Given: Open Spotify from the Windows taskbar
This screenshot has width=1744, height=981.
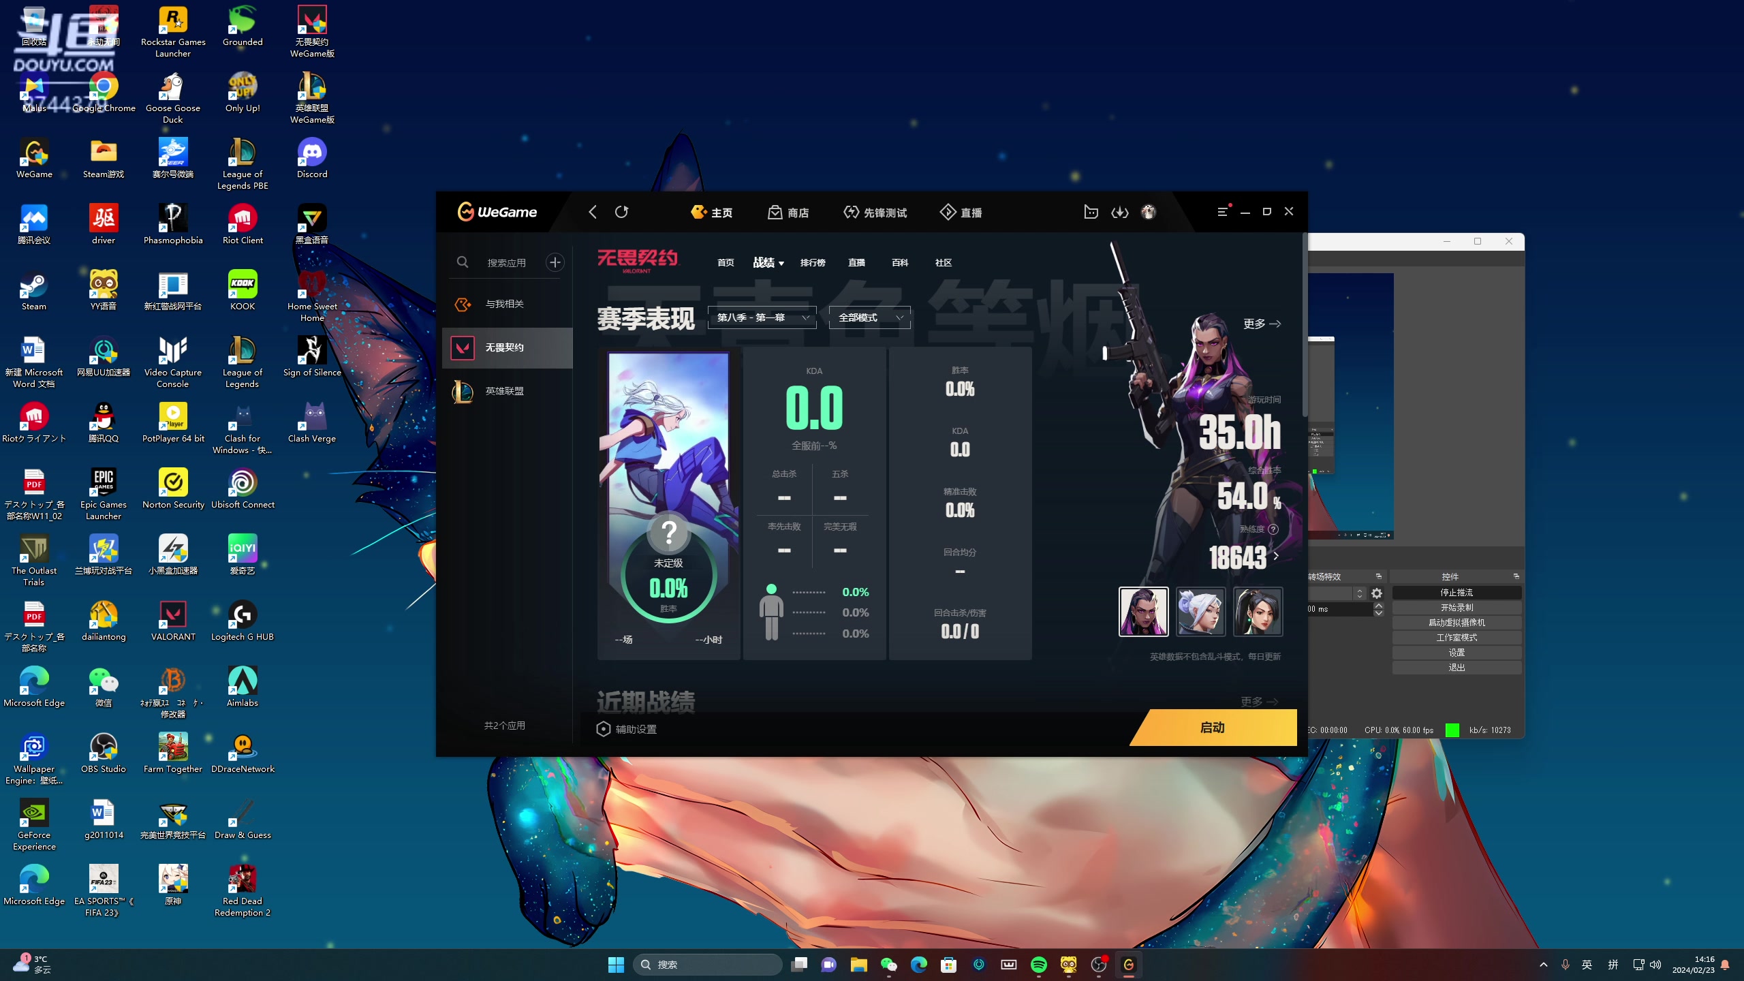Looking at the screenshot, I should point(1038,965).
